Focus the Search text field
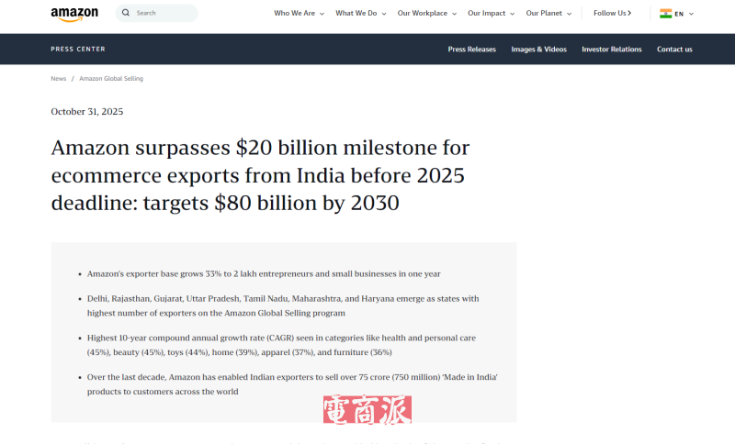 [x=165, y=13]
